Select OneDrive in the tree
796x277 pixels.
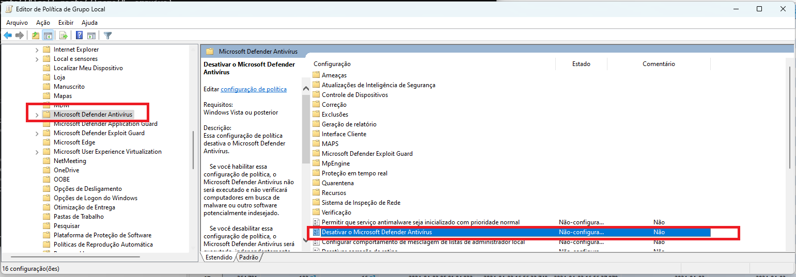(66, 170)
